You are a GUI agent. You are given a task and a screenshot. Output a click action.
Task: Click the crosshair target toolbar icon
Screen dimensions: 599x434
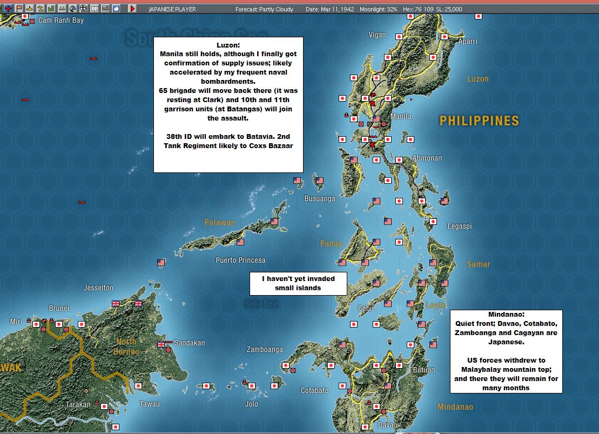83,9
